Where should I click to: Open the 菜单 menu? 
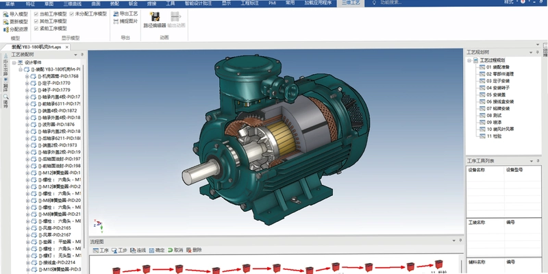(x=10, y=3)
